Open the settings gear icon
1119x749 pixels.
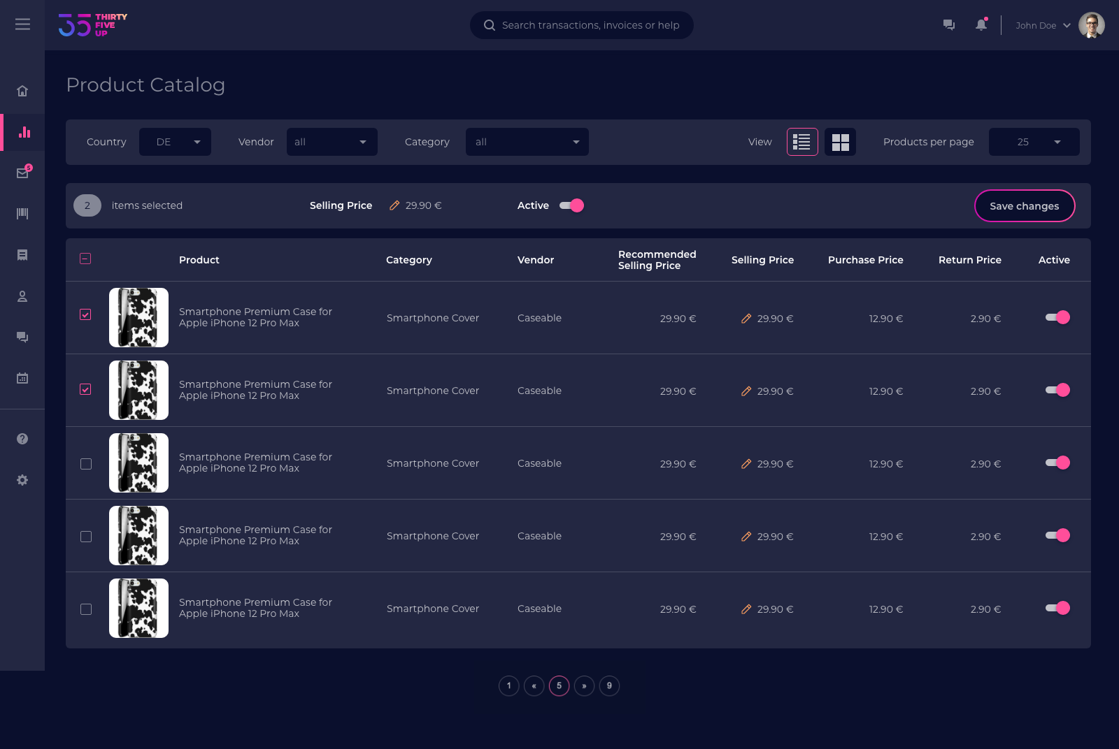click(x=22, y=480)
